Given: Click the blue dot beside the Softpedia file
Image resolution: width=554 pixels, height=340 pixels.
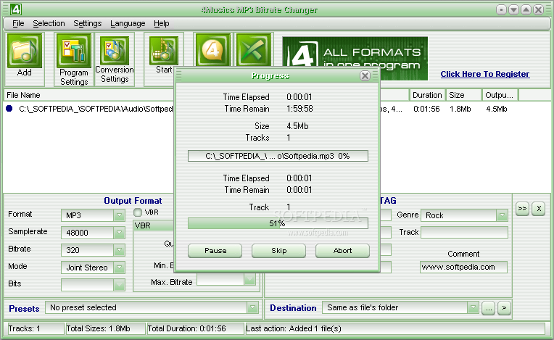Looking at the screenshot, I should pos(9,109).
